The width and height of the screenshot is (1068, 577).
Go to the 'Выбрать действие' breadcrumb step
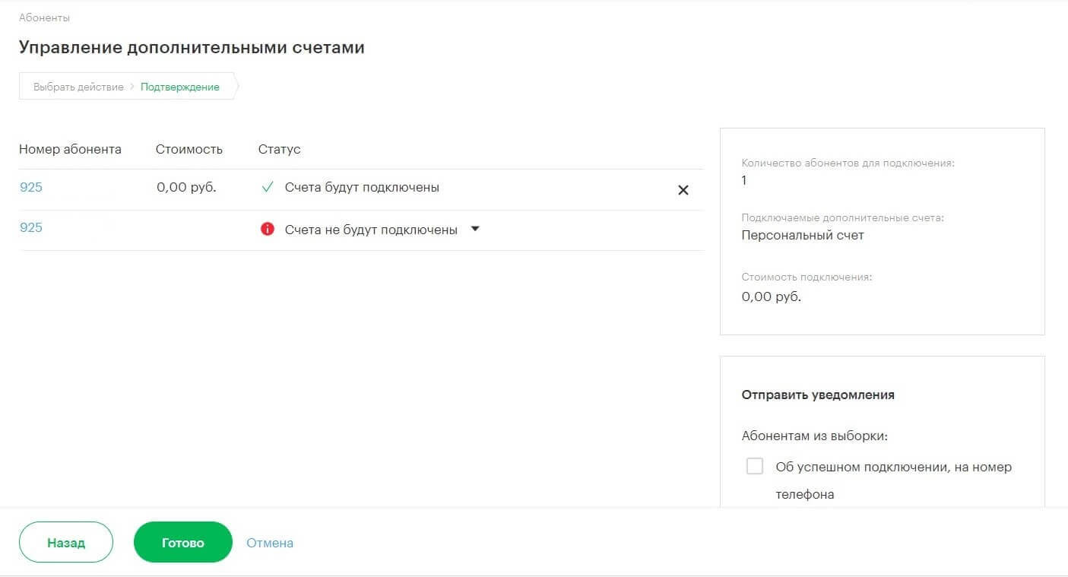pos(78,87)
